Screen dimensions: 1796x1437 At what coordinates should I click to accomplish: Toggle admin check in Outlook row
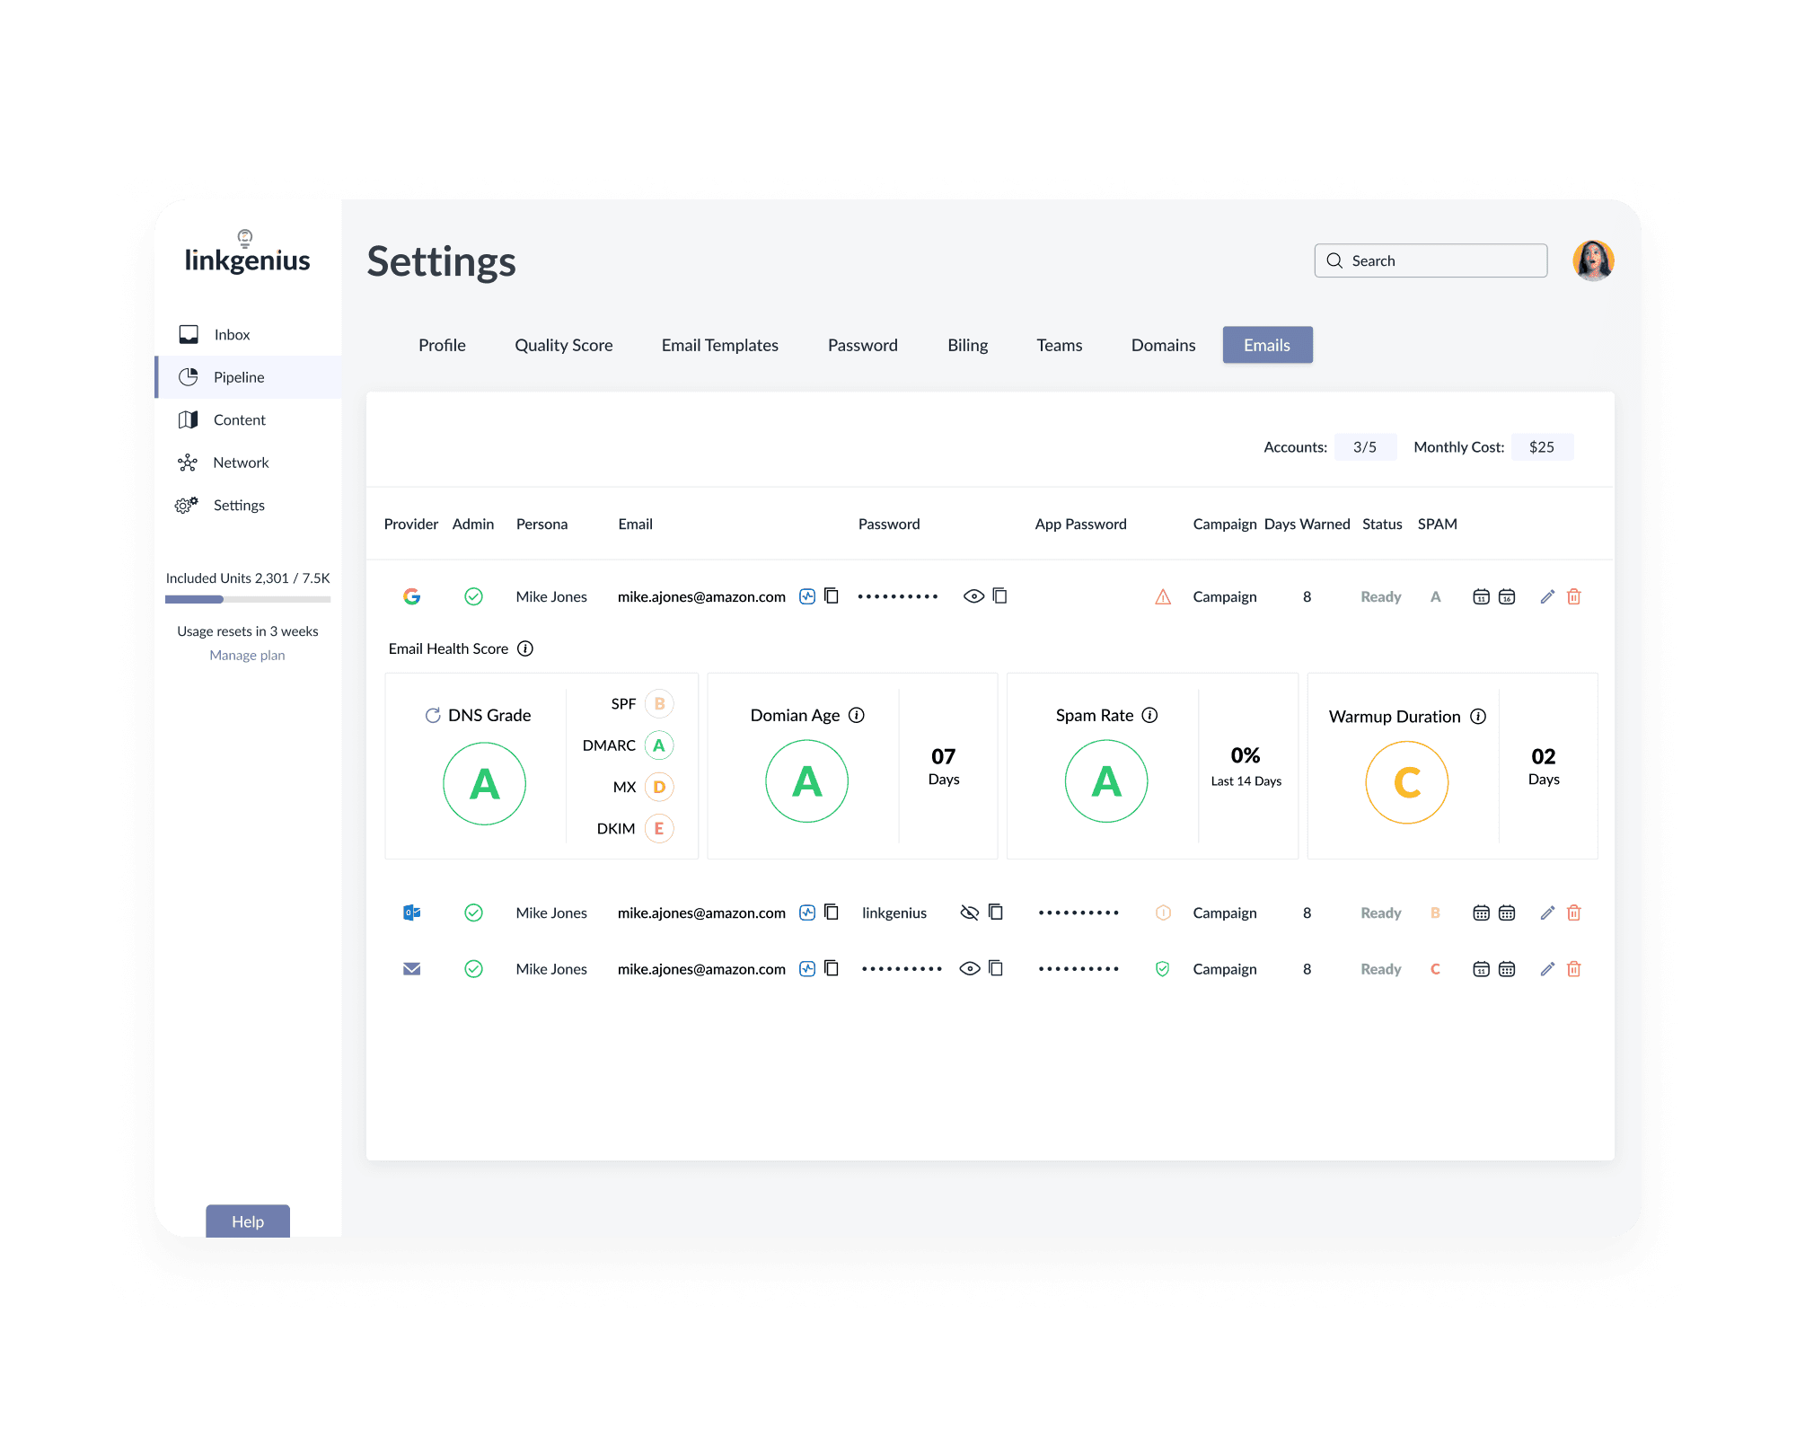pos(473,912)
